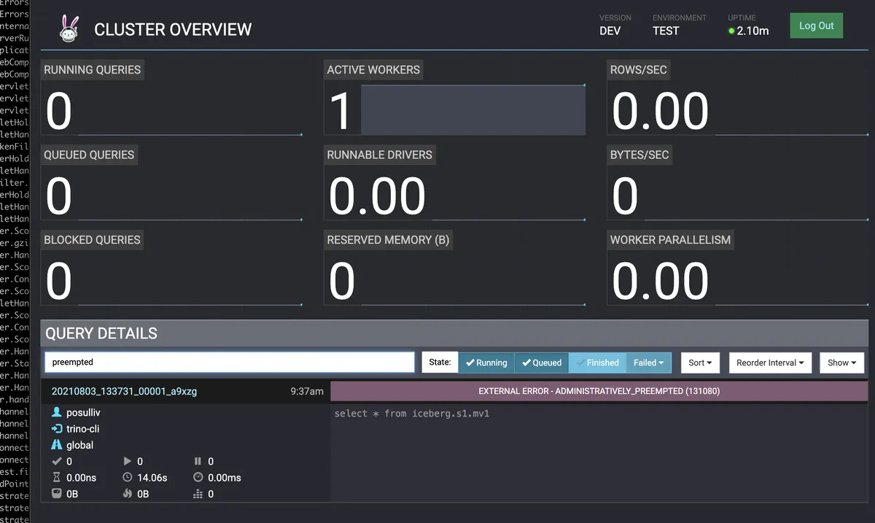Click the source icon beside trino-cli

57,429
